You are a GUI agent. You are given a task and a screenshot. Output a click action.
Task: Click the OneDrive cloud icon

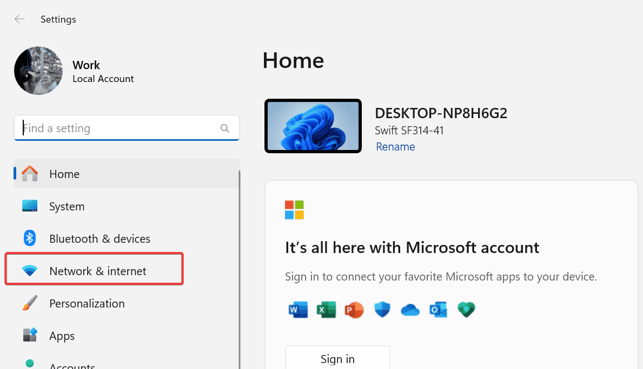[x=410, y=310]
